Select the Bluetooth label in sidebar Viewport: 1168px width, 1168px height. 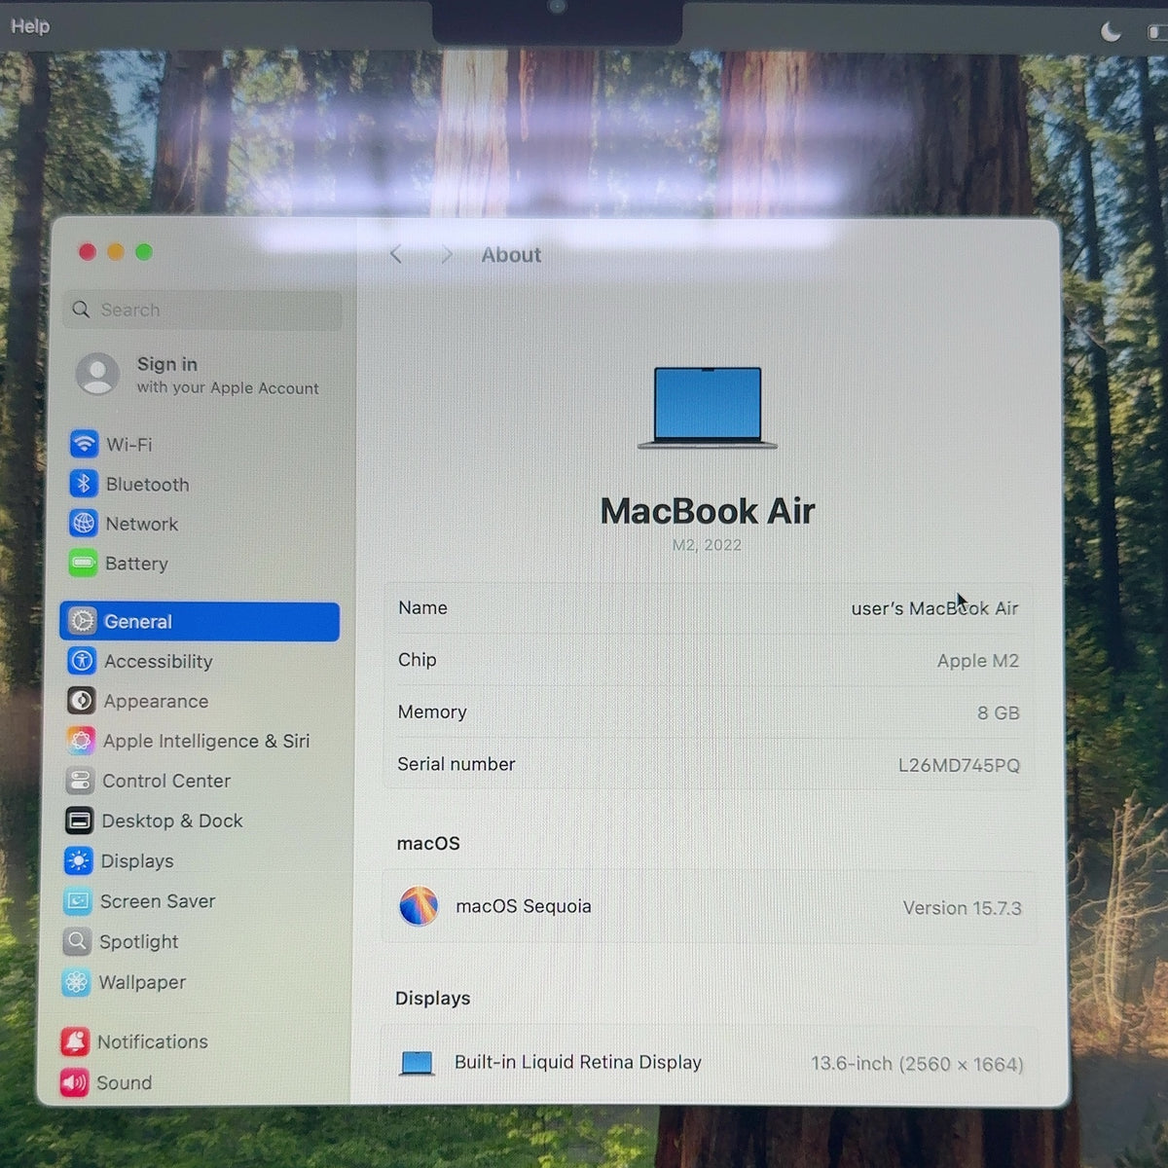click(148, 484)
